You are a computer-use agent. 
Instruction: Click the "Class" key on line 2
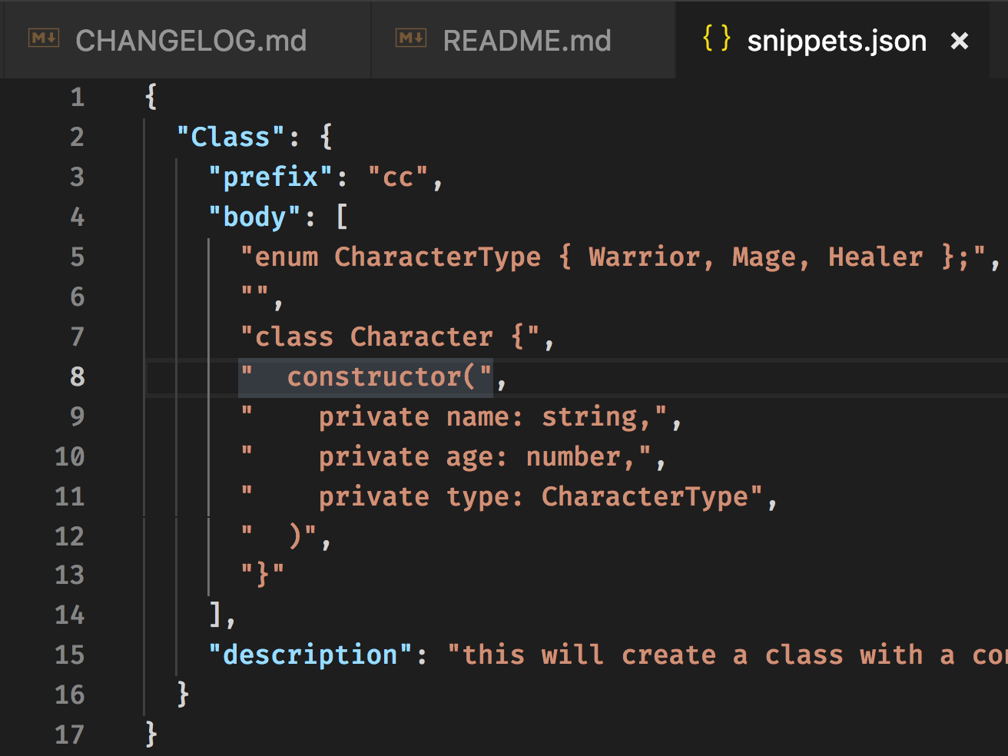coord(230,137)
